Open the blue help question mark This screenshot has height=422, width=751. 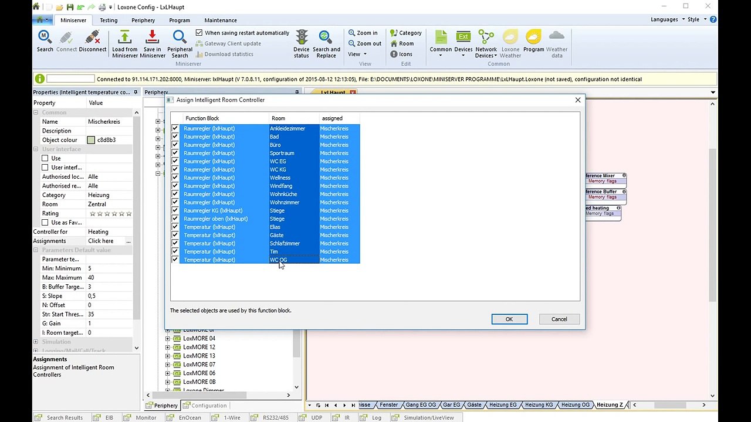[x=713, y=19]
